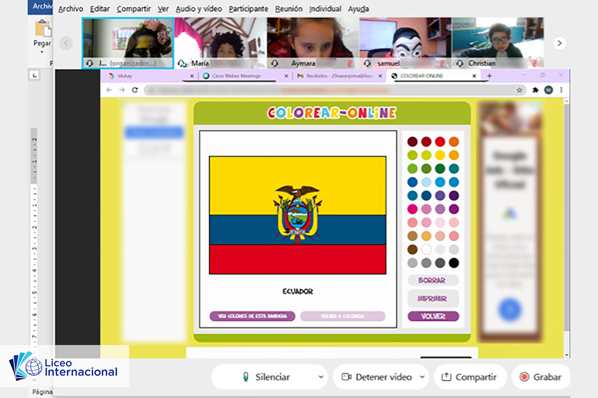Reload the browser page

135,90
